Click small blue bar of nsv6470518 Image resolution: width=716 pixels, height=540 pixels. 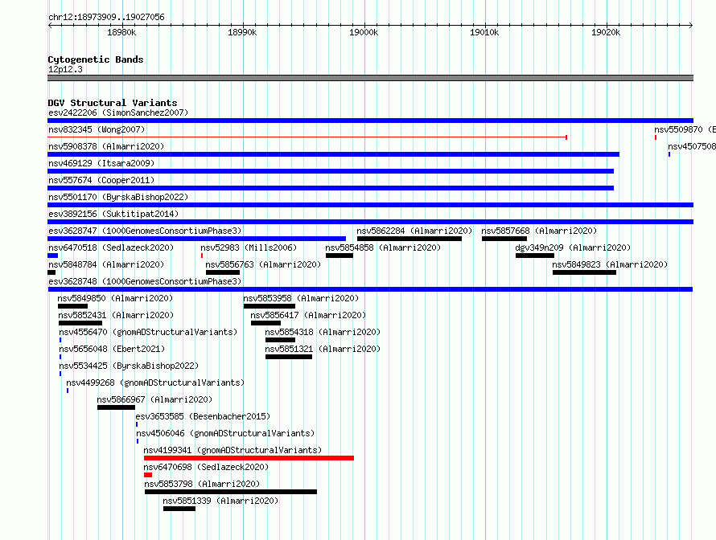(x=52, y=256)
